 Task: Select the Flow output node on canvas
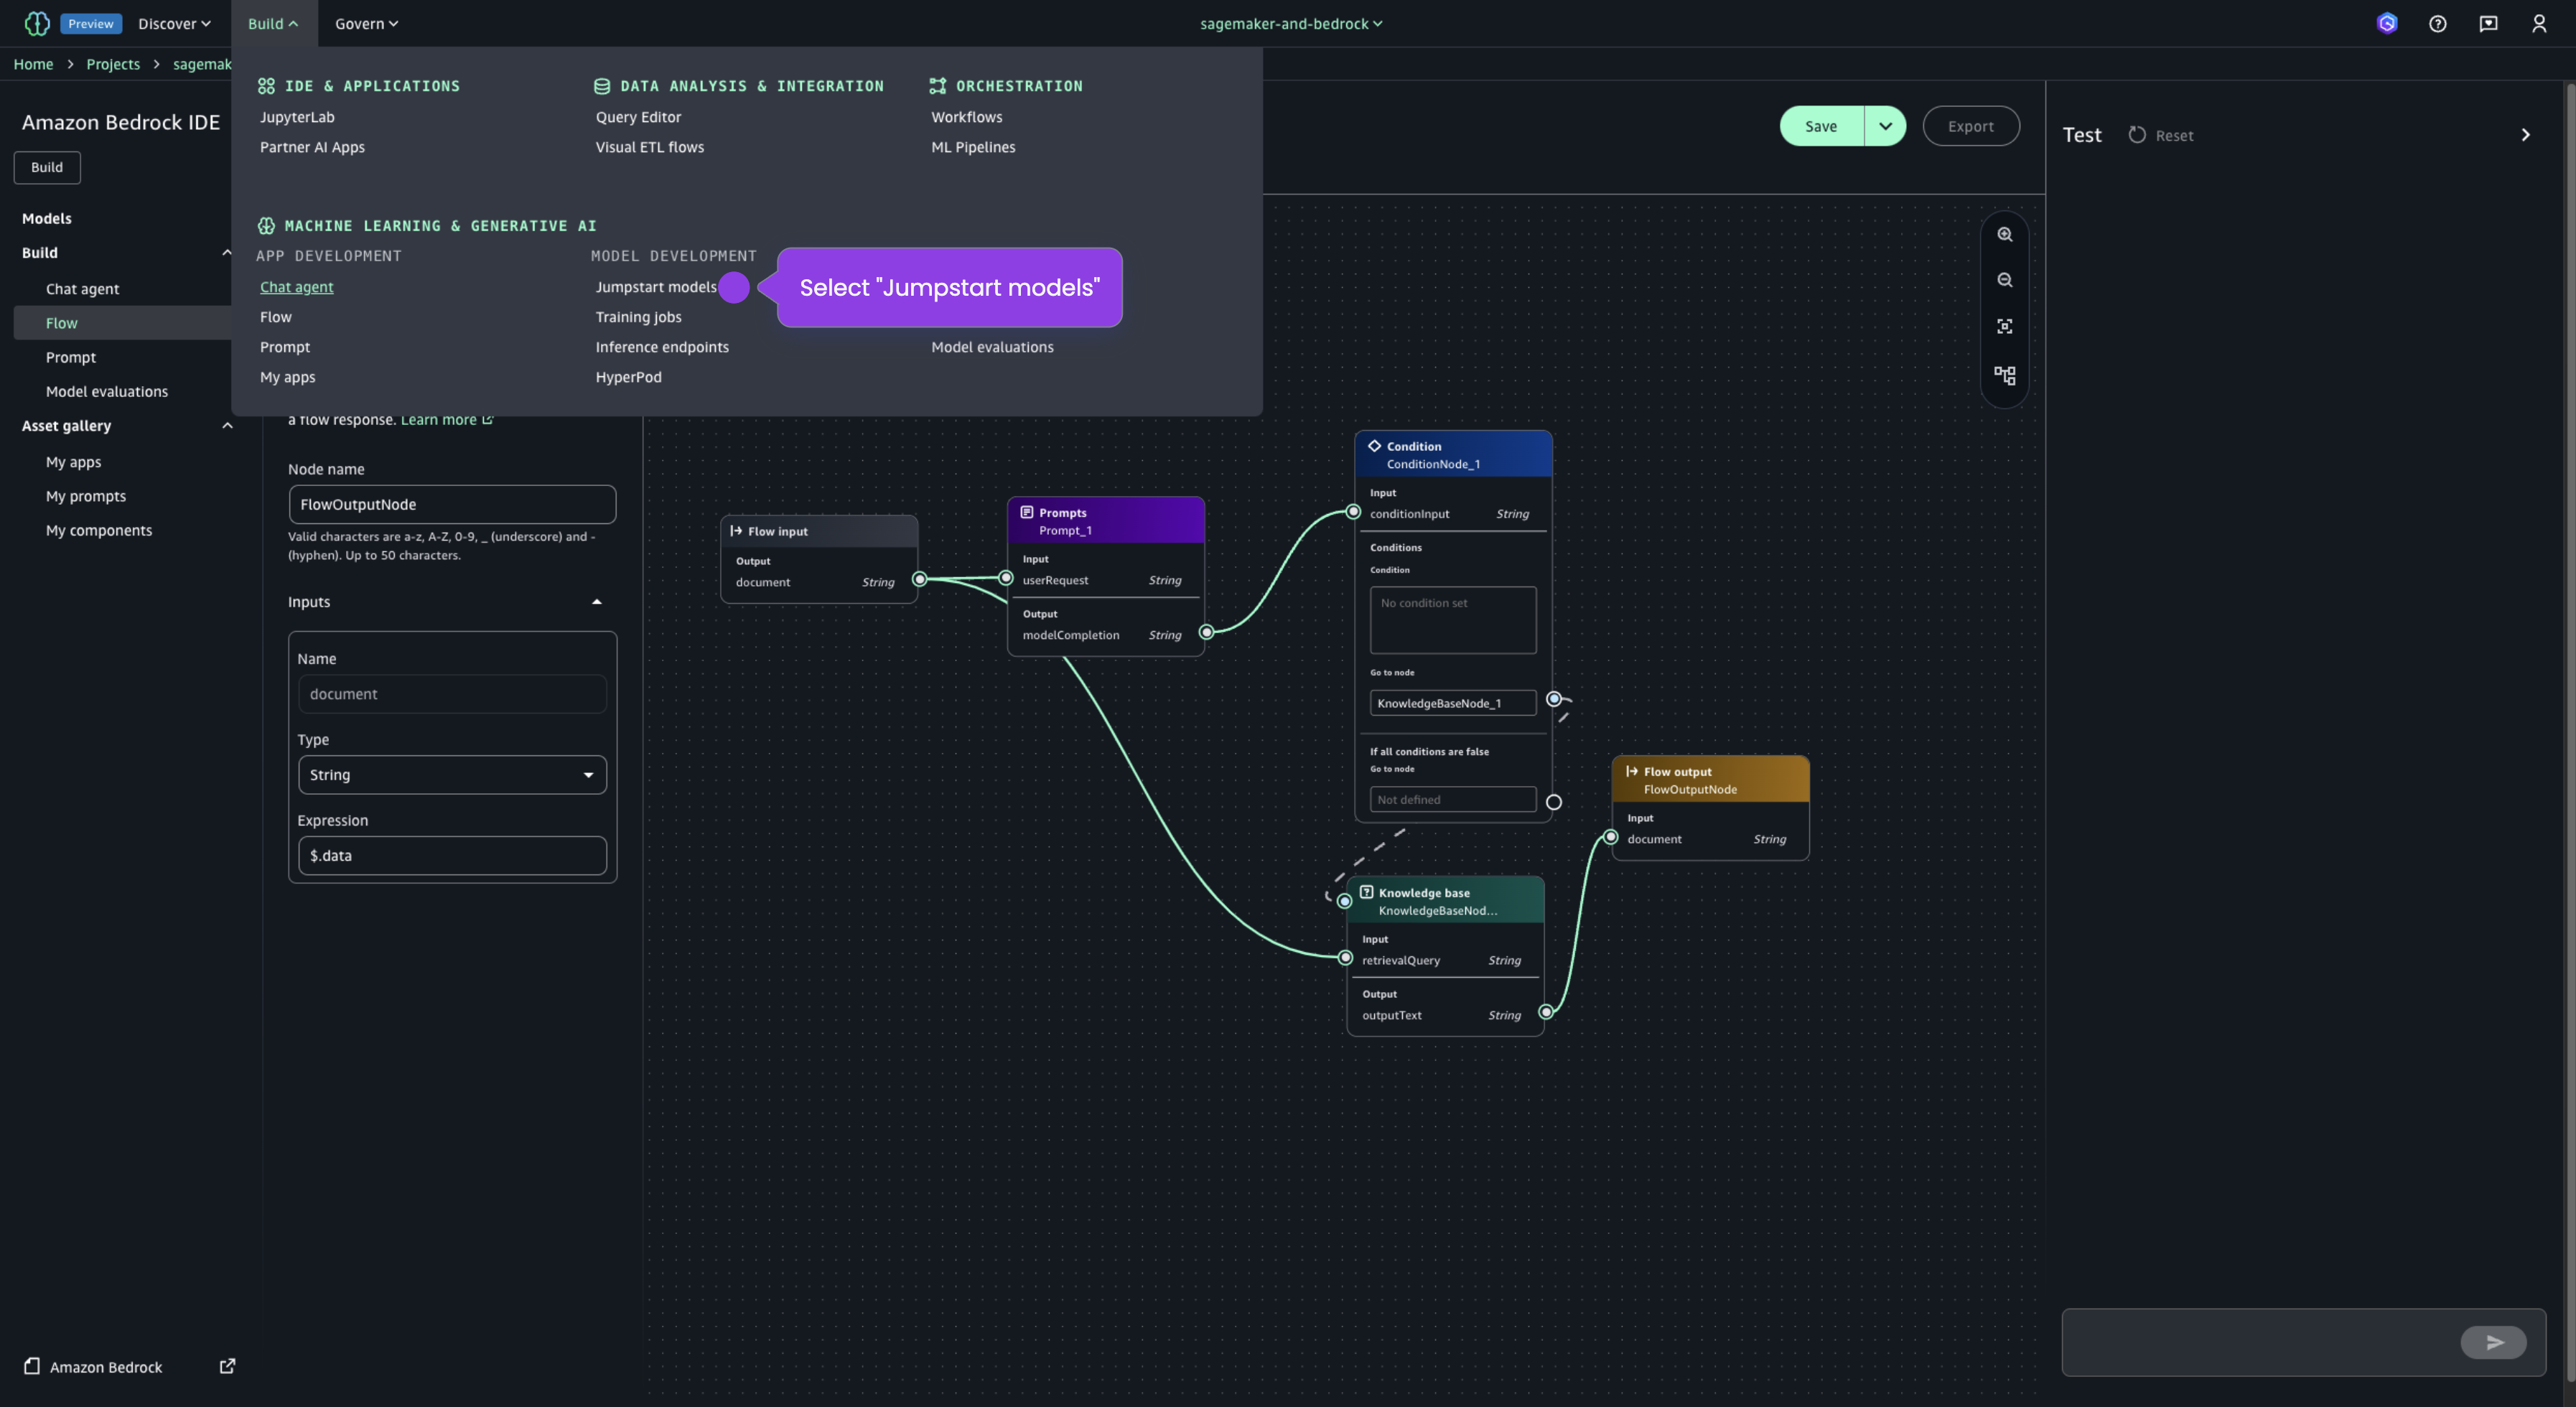[x=1710, y=780]
